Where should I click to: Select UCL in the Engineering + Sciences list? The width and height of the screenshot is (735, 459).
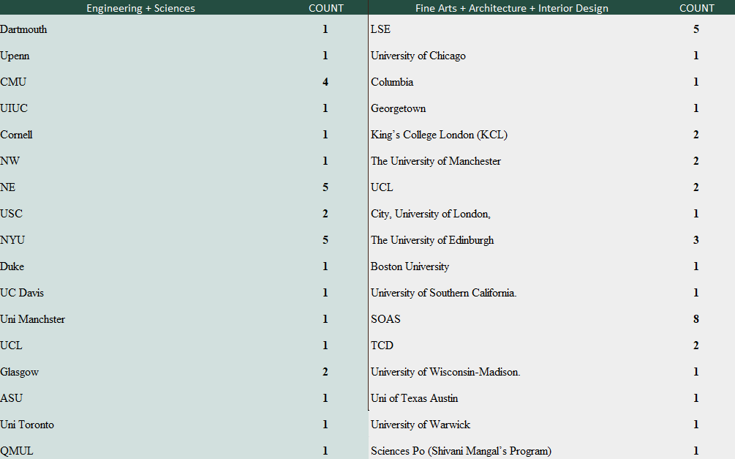point(11,345)
